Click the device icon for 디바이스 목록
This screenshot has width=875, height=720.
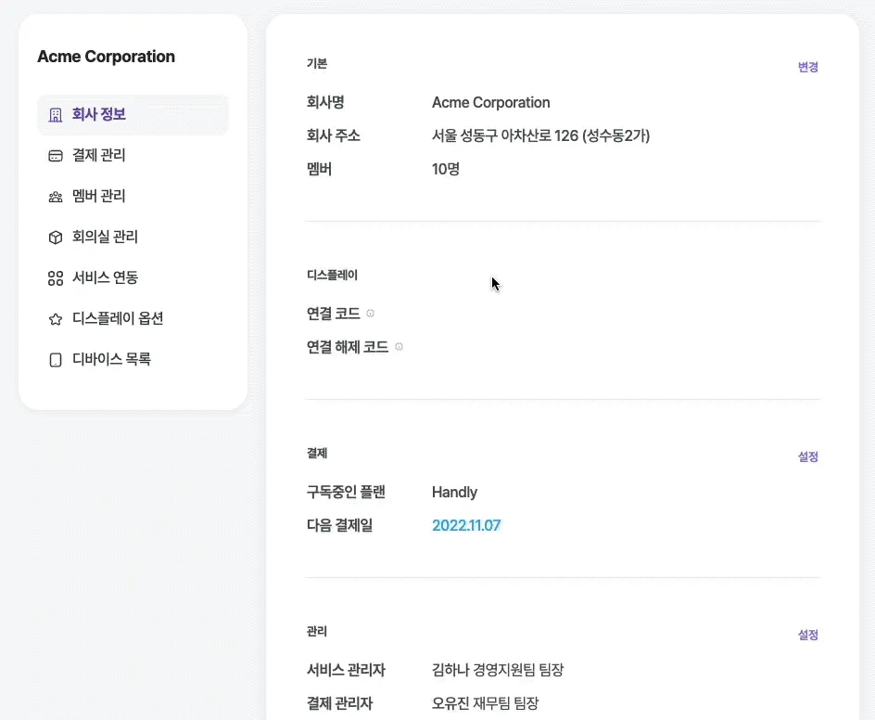tap(56, 360)
